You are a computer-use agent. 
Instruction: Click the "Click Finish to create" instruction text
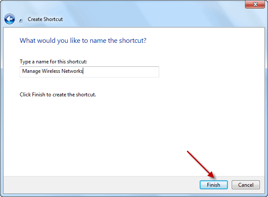click(58, 94)
